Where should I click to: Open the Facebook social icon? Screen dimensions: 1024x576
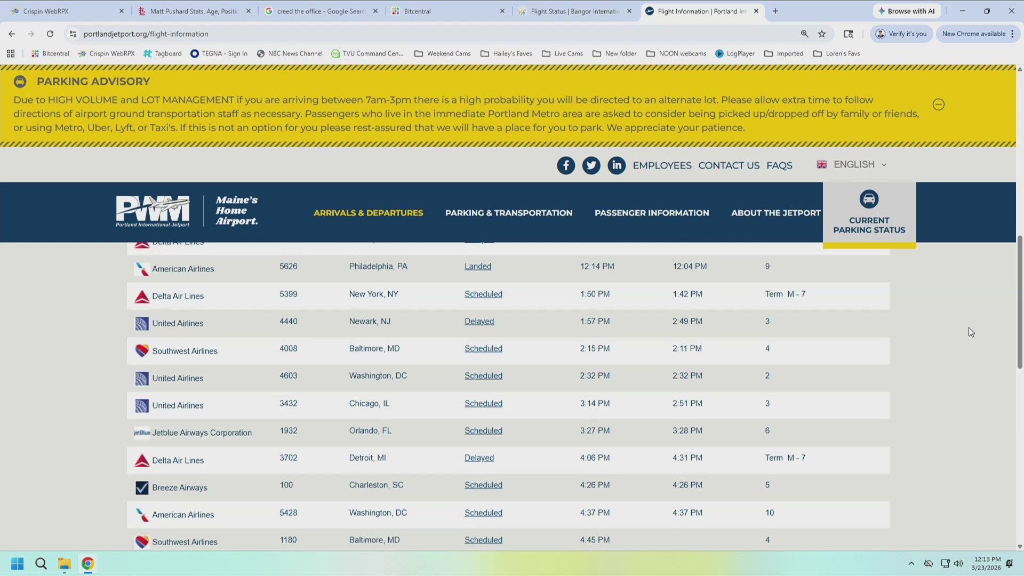[x=566, y=165]
